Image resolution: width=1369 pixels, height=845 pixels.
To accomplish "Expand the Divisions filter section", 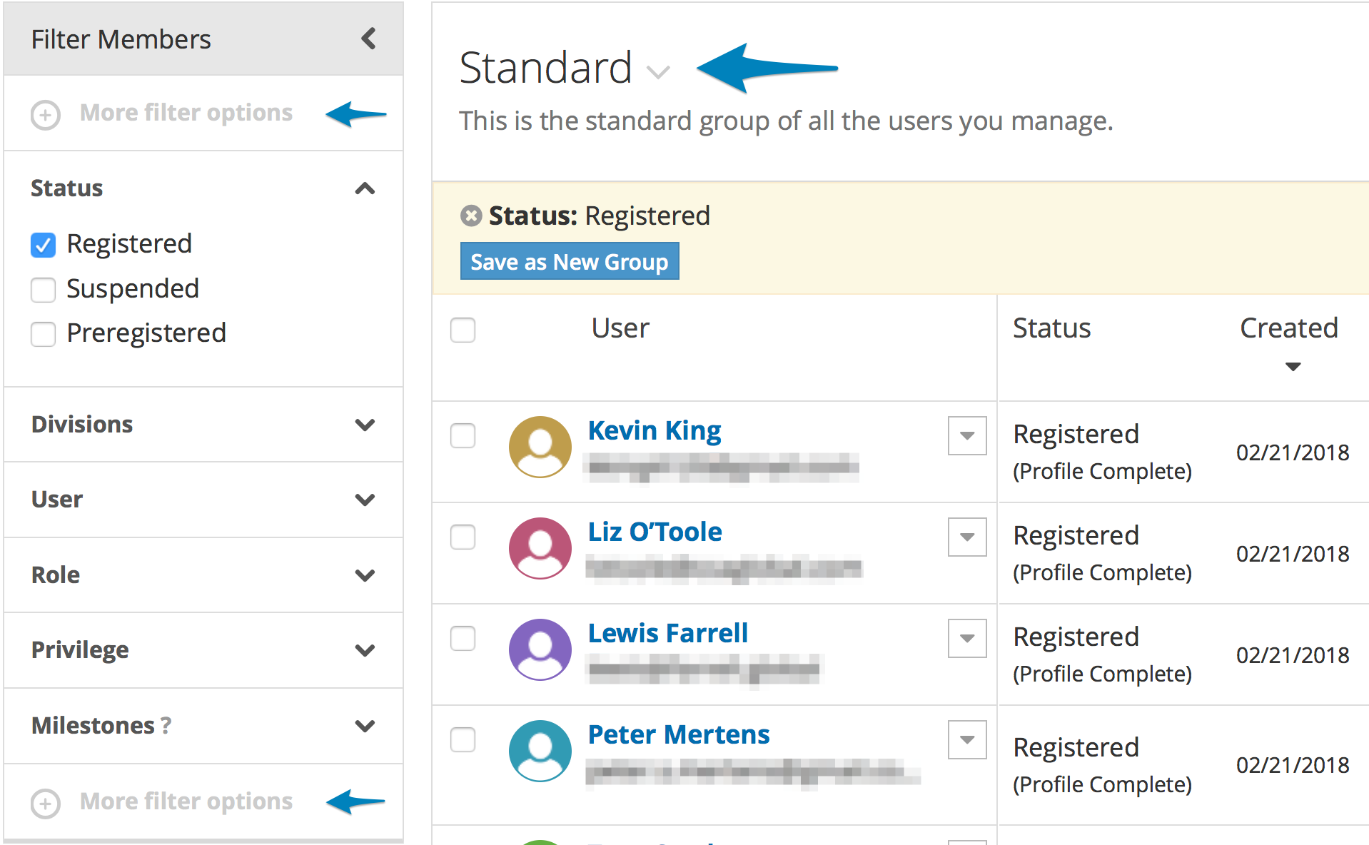I will coord(365,425).
